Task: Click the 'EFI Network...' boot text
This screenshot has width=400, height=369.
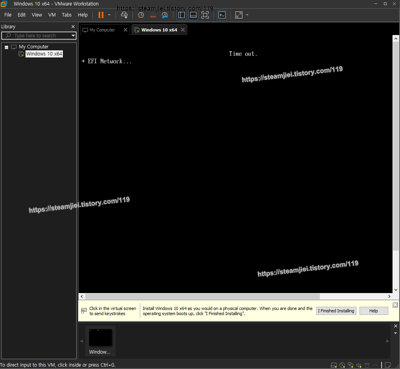Action: tap(110, 61)
